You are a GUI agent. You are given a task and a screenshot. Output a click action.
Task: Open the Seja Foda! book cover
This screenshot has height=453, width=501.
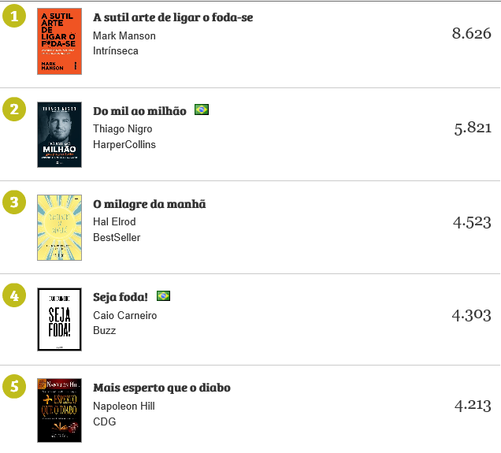point(59,319)
